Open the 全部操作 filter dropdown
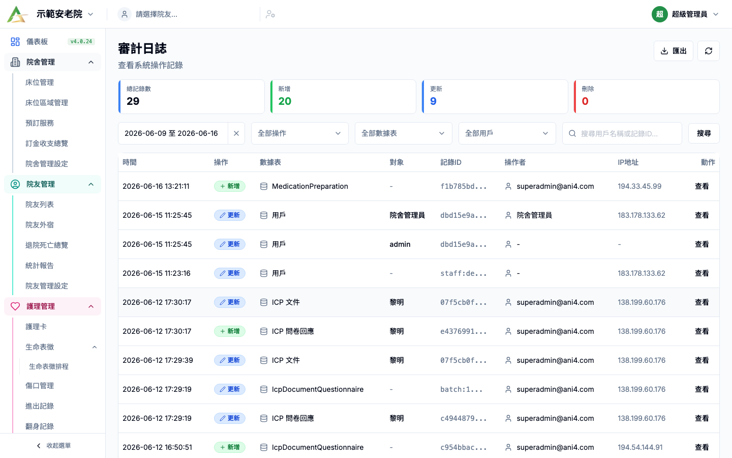 300,133
